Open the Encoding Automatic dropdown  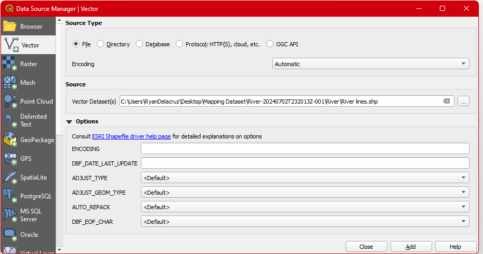pos(371,64)
